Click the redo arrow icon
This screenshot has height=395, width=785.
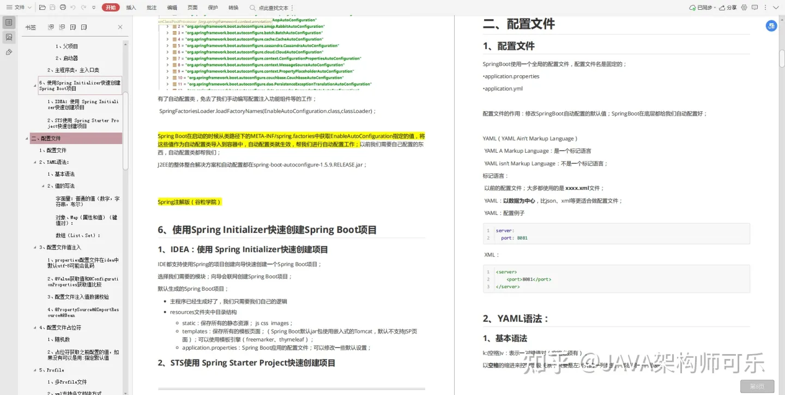[x=83, y=8]
